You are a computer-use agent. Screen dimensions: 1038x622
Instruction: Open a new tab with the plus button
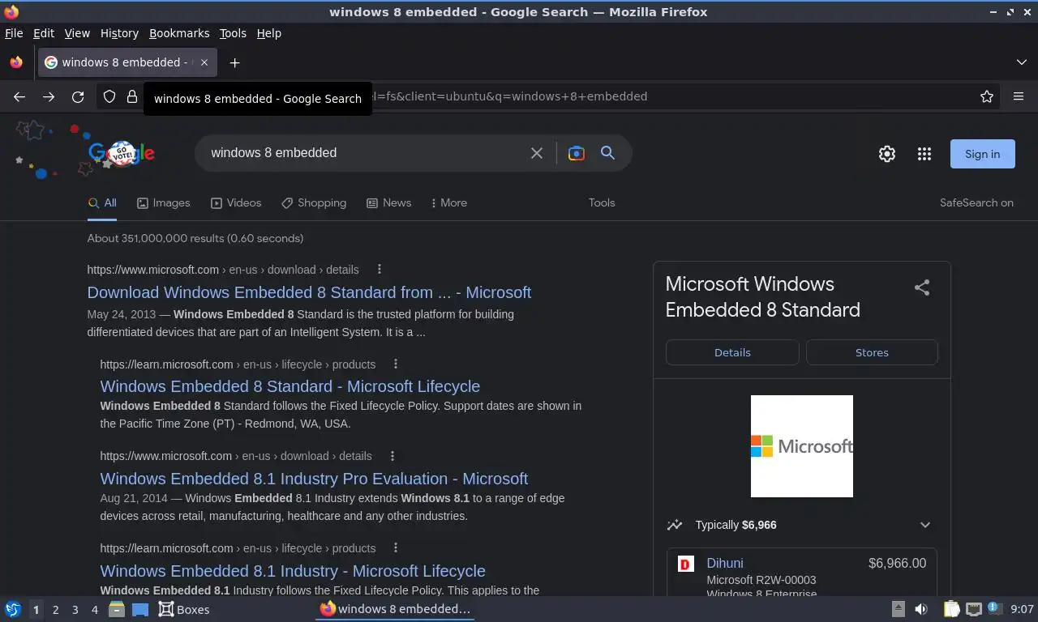(x=234, y=62)
